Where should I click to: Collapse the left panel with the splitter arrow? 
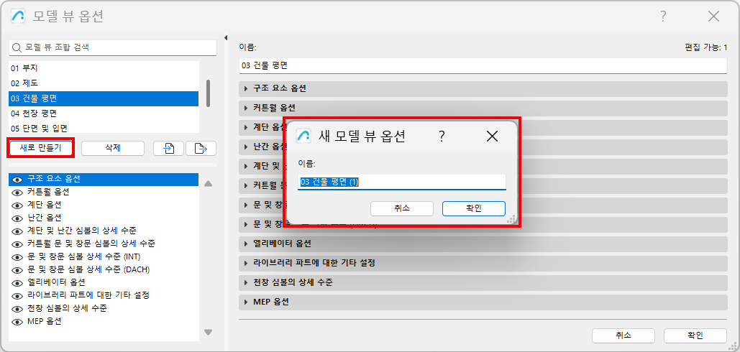[x=226, y=37]
